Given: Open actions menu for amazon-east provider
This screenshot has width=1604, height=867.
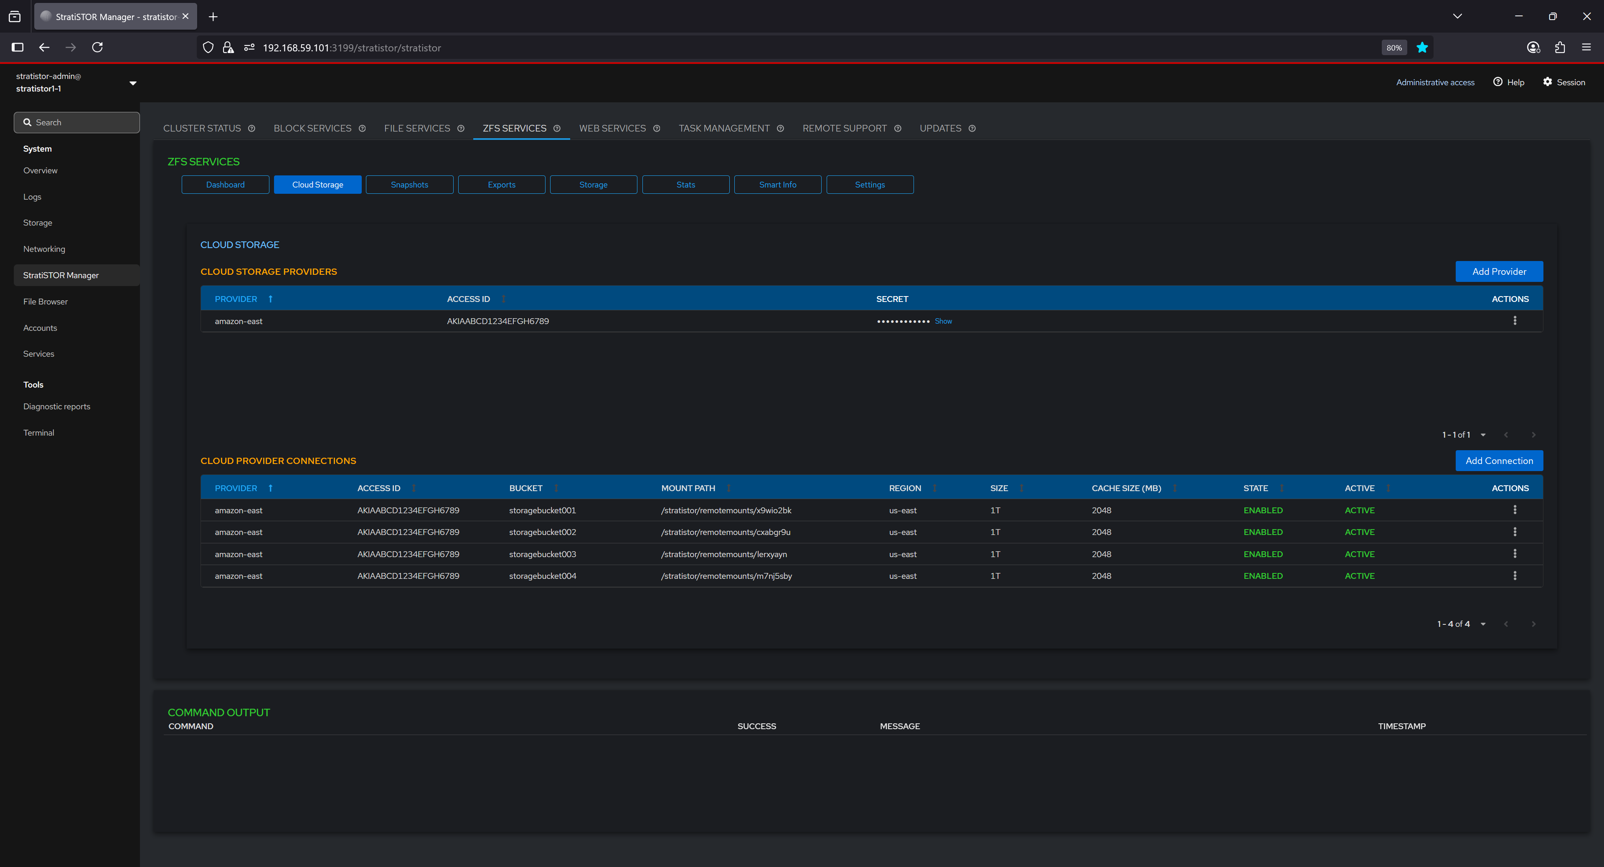Looking at the screenshot, I should (x=1514, y=321).
